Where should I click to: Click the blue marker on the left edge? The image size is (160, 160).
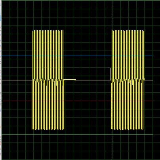pos(0,18)
